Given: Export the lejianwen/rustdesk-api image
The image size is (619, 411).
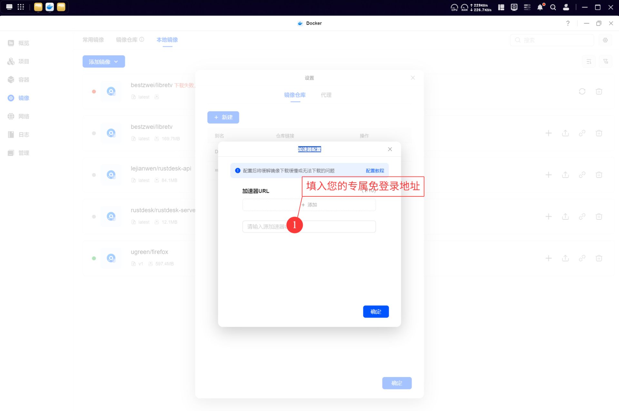Looking at the screenshot, I should [565, 175].
